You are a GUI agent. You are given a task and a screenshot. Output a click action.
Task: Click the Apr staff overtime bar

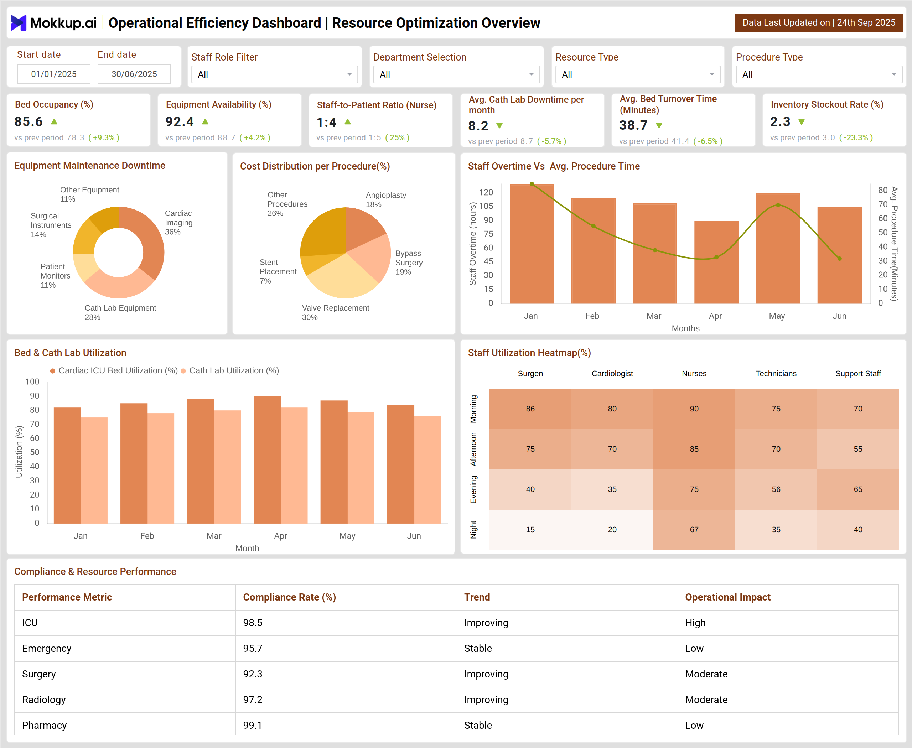click(x=716, y=263)
